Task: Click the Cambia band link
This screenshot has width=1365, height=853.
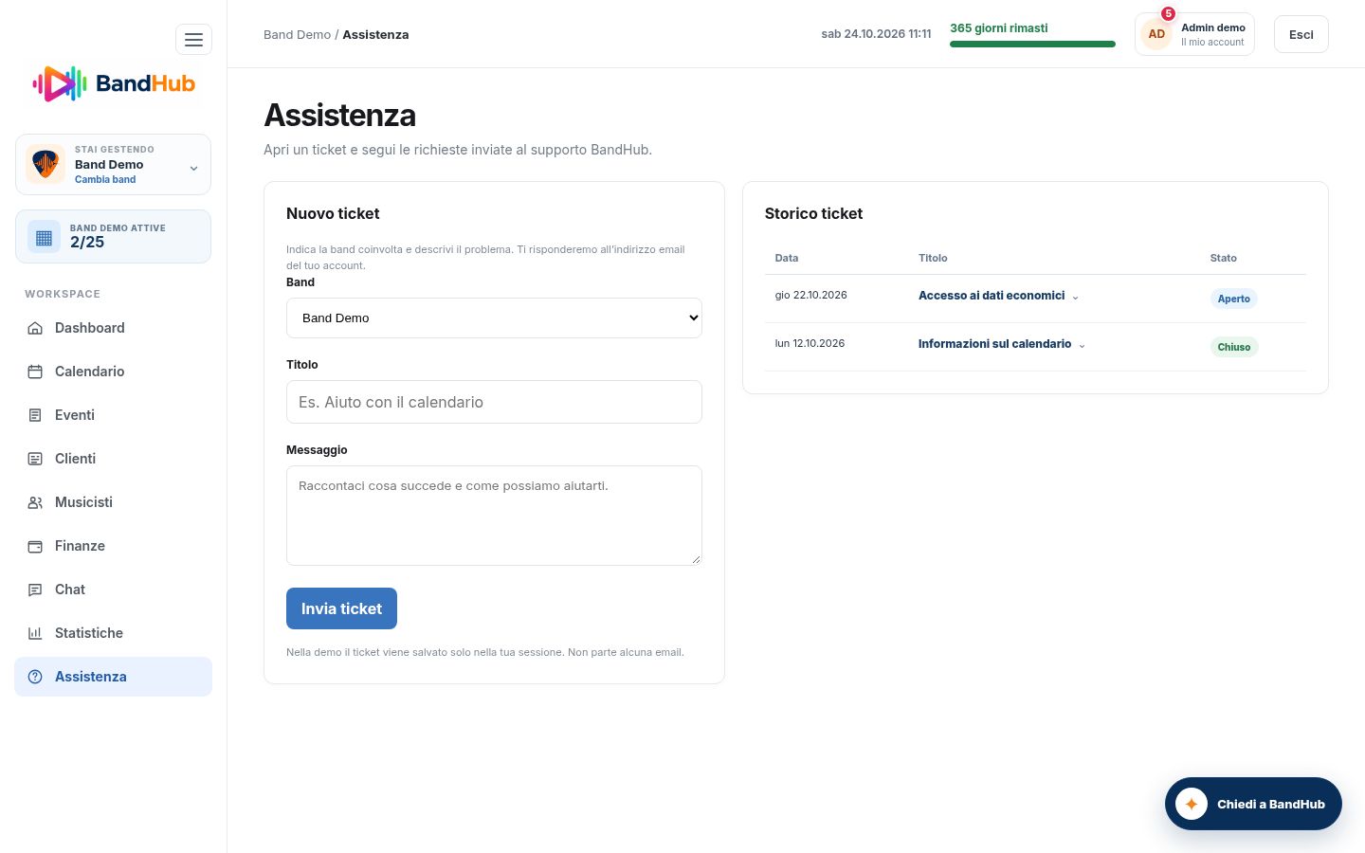Action: [x=105, y=179]
